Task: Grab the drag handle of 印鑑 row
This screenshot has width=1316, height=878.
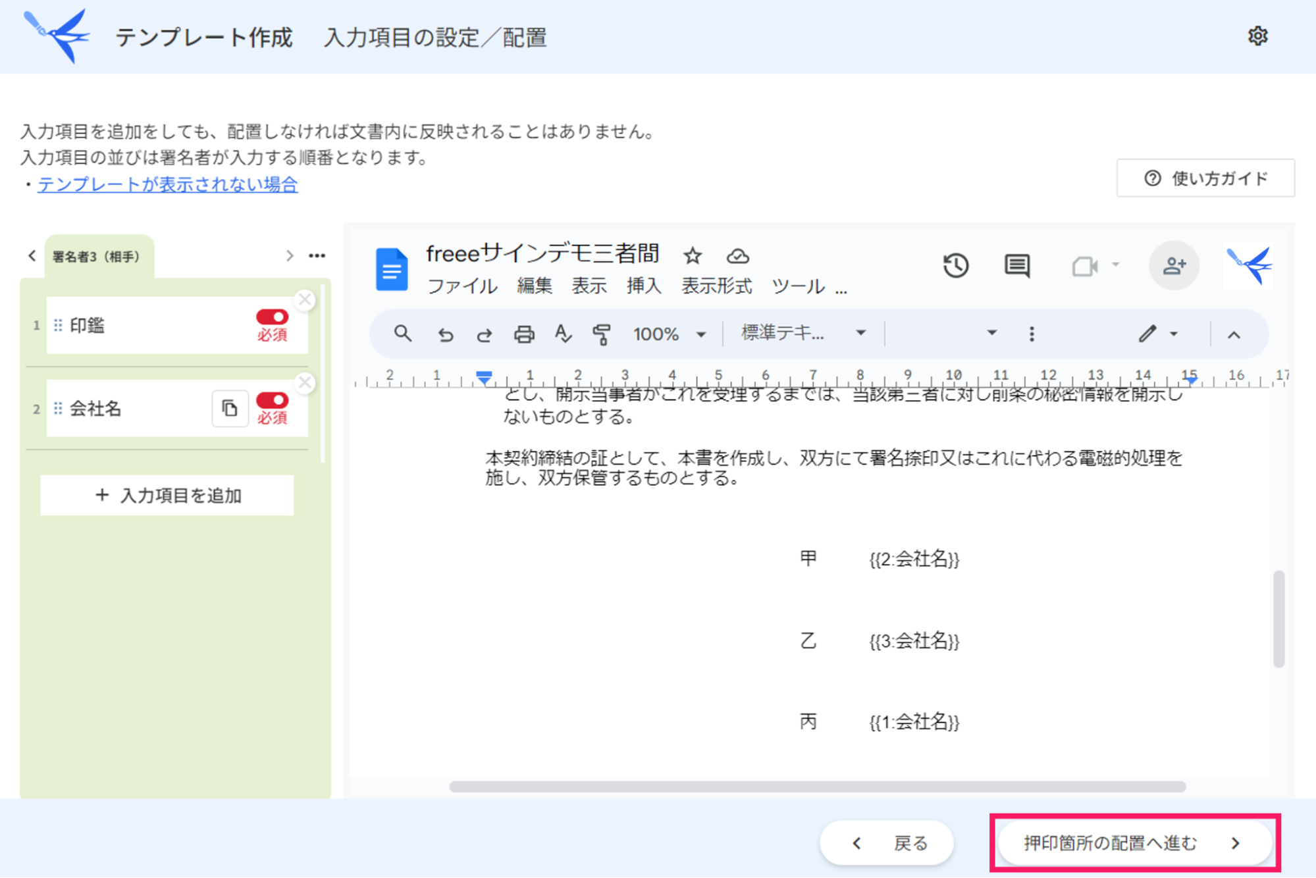Action: tap(58, 325)
